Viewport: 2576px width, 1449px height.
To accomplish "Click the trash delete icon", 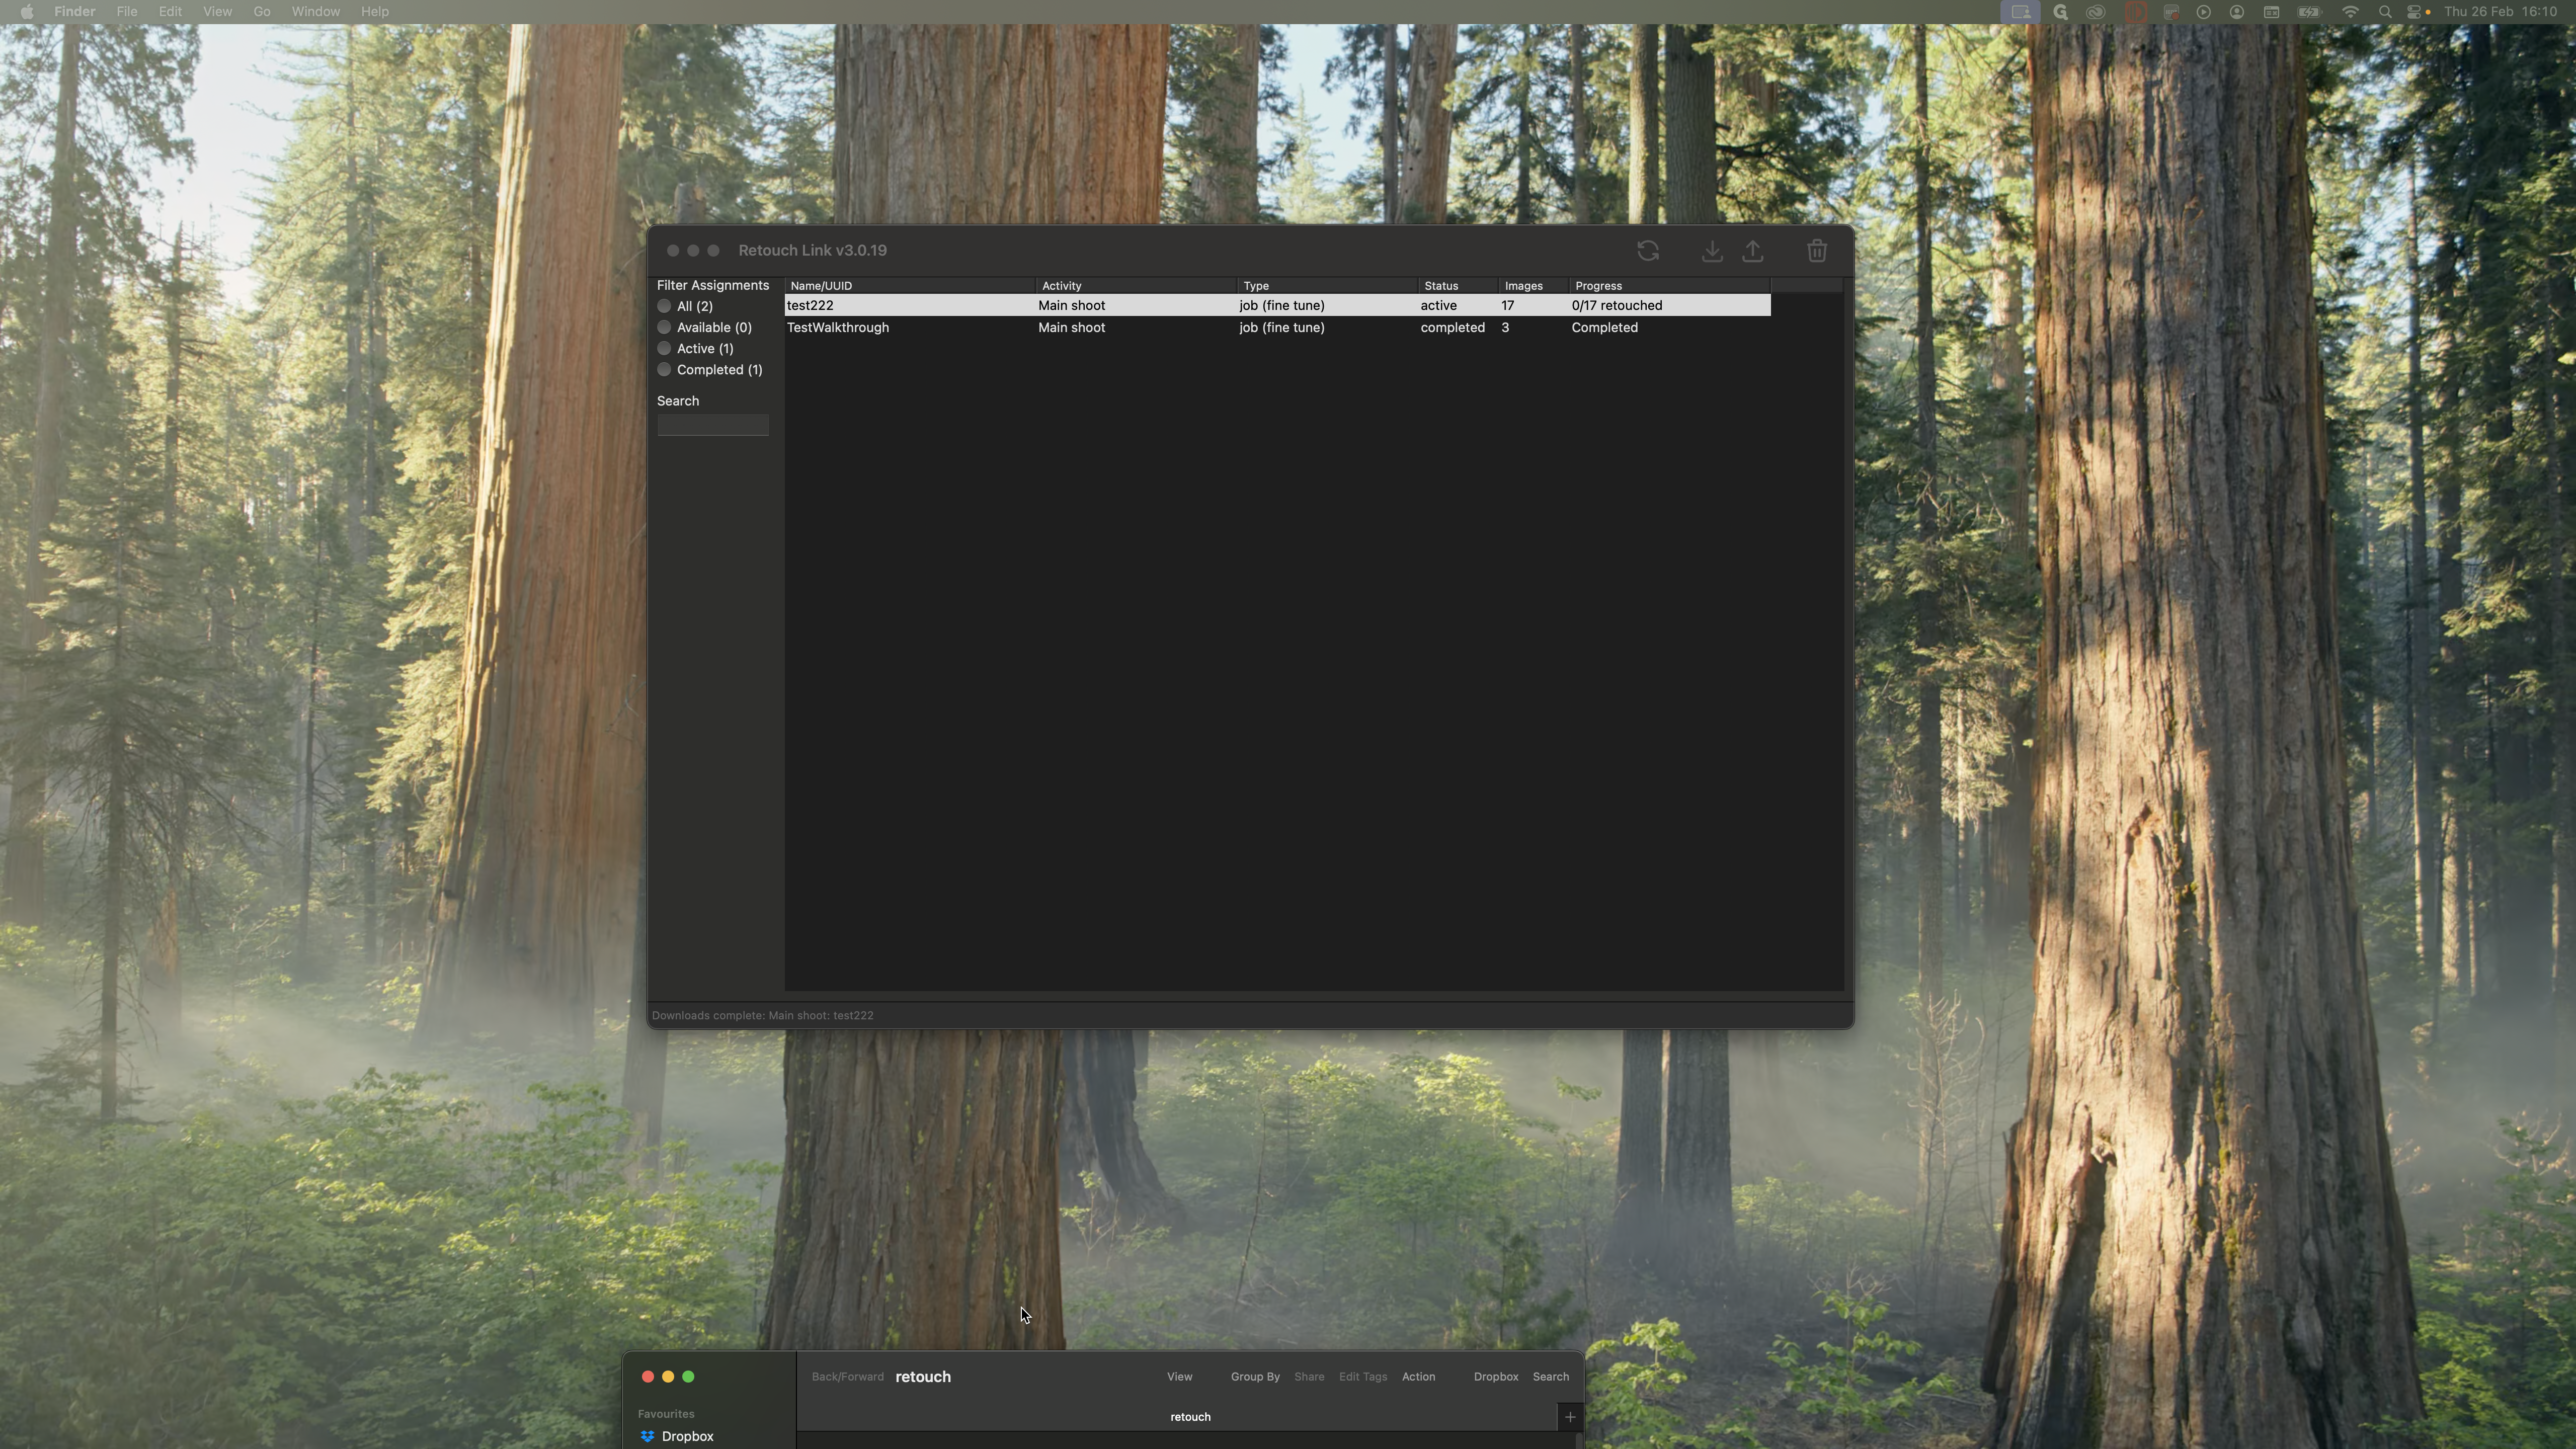I will click(1817, 251).
